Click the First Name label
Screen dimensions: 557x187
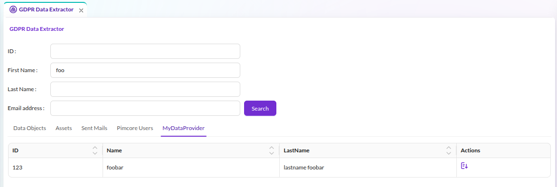[x=23, y=70]
